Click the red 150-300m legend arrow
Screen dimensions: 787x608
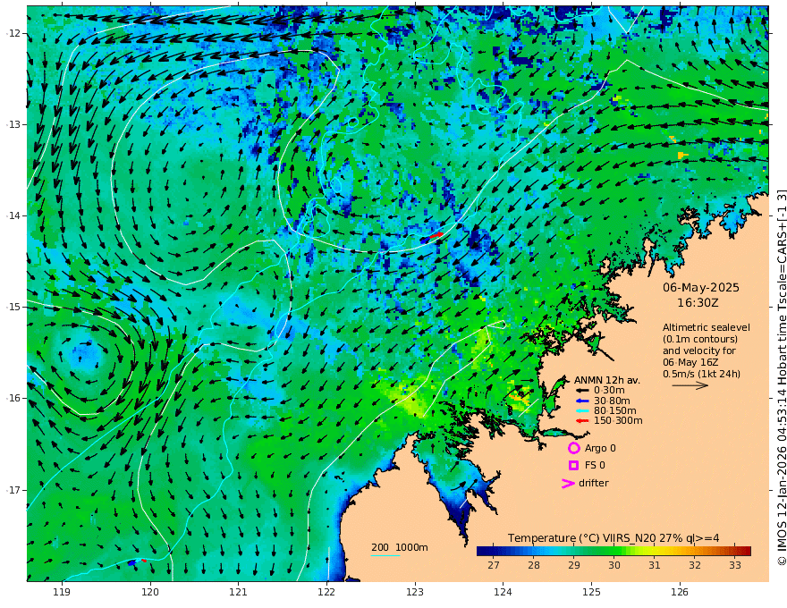coord(581,421)
